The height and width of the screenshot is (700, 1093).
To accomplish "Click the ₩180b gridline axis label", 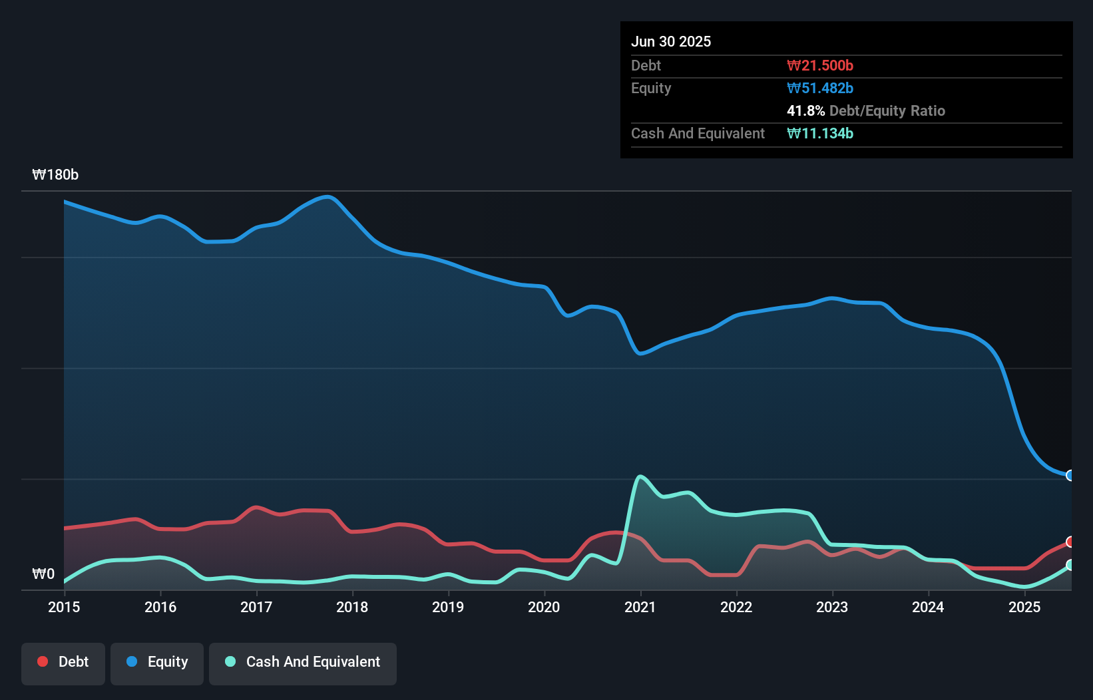I will coord(55,175).
